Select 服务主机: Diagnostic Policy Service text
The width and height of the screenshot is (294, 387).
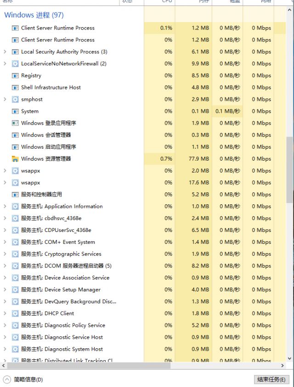point(63,325)
